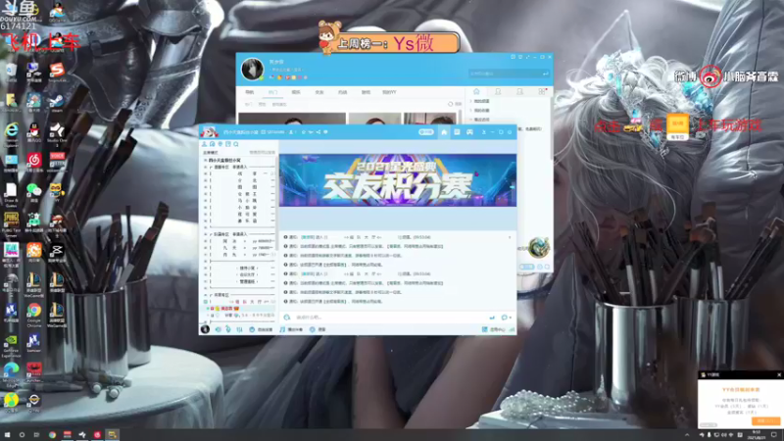This screenshot has height=441, width=784.
Task: Expand 最近访问 in YY right sidebar
Action: point(480,120)
